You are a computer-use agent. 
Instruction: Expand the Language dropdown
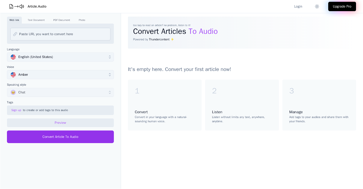[x=60, y=57]
